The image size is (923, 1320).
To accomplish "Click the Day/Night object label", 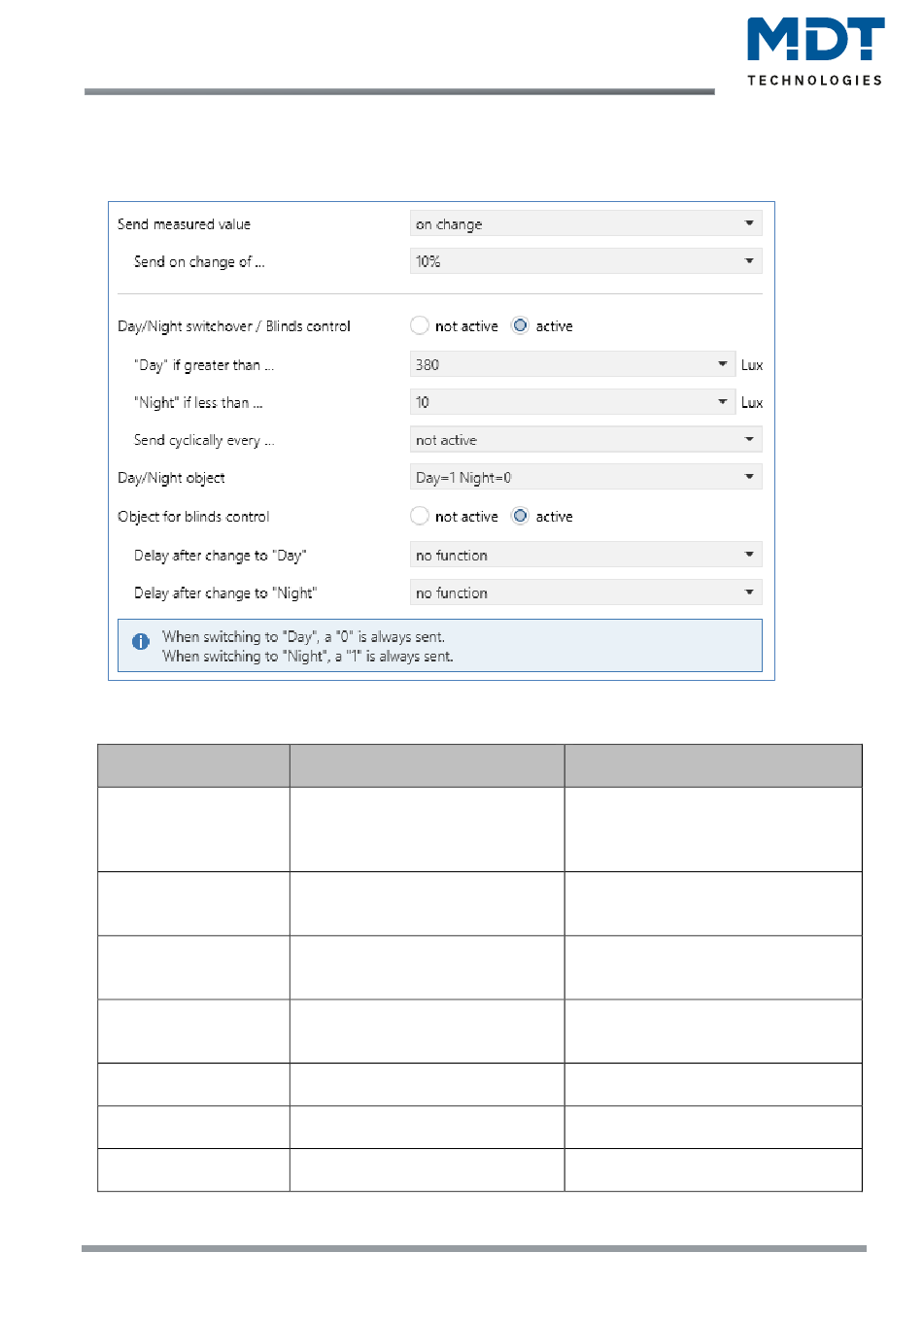I will point(171,478).
